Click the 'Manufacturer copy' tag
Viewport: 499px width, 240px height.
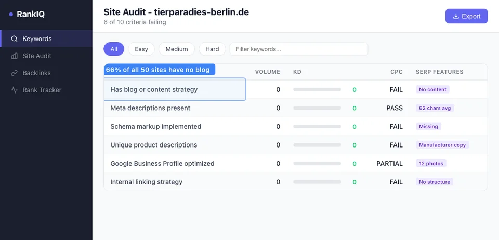[442, 145]
